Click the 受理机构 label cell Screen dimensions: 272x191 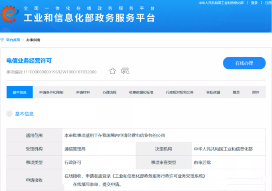click(34, 149)
